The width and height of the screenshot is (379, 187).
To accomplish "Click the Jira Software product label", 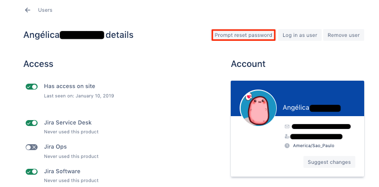I will tap(62, 171).
